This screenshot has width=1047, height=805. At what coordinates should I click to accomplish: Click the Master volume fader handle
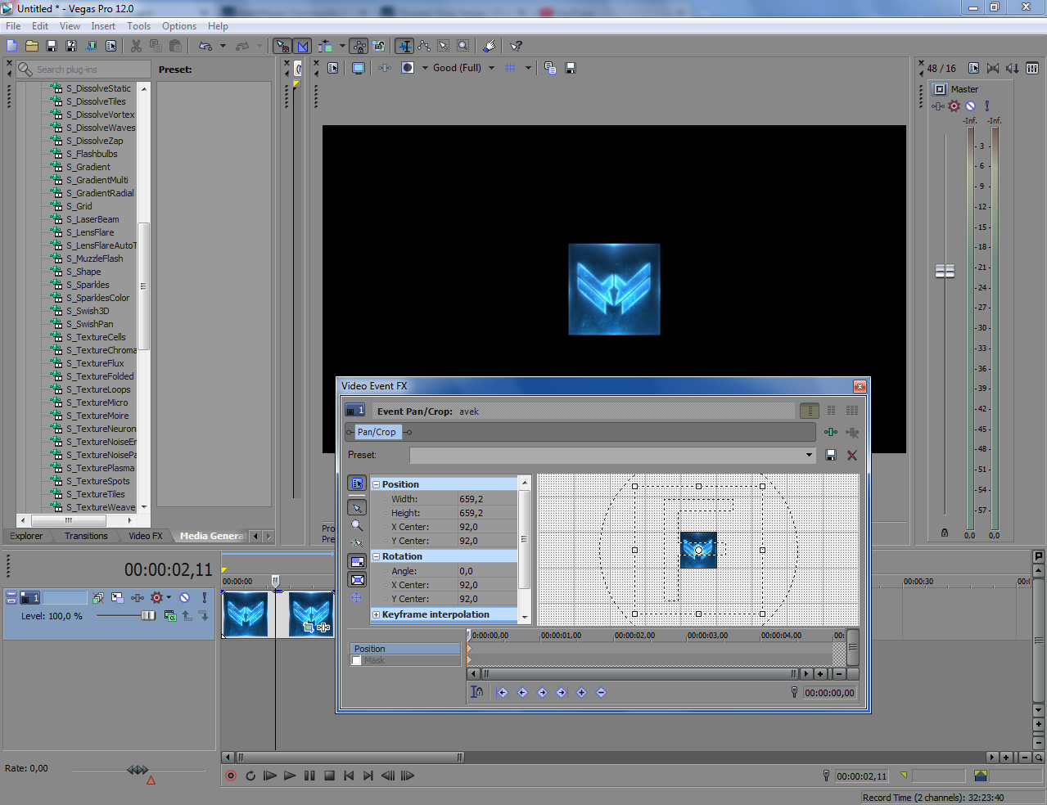[945, 271]
